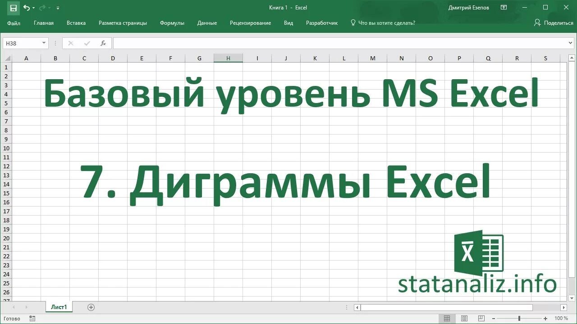Viewport: 577px width, 324px height.
Task: Open the Разработчик tab
Action: point(322,23)
